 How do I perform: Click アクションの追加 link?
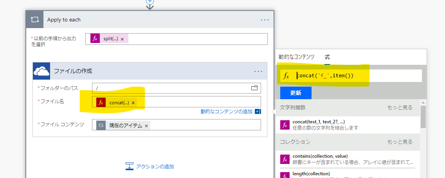point(155,166)
